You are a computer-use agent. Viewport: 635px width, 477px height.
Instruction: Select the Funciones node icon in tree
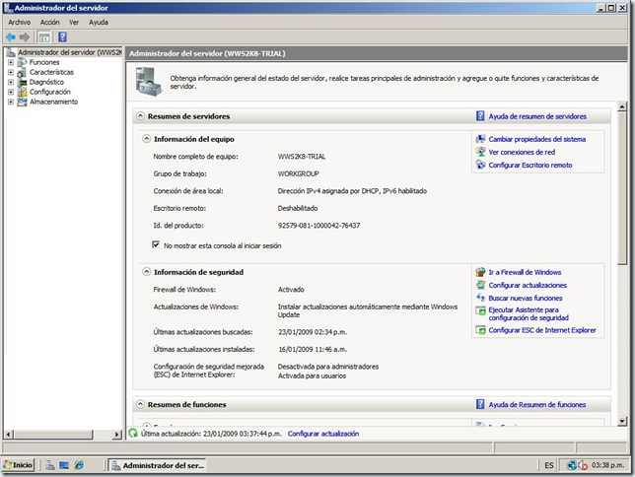click(x=22, y=62)
